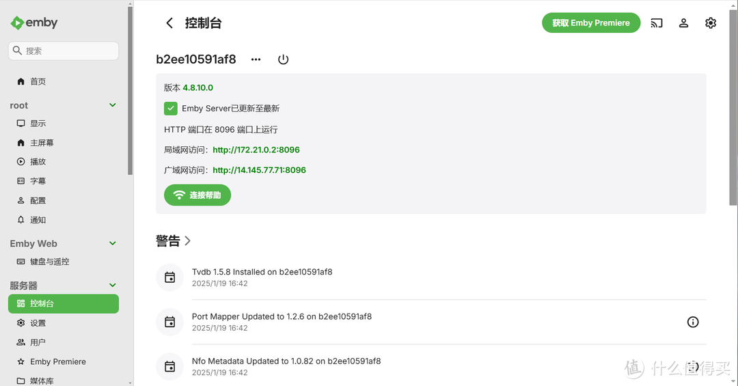Open 键盘与遥控 in sidebar

pyautogui.click(x=63, y=261)
